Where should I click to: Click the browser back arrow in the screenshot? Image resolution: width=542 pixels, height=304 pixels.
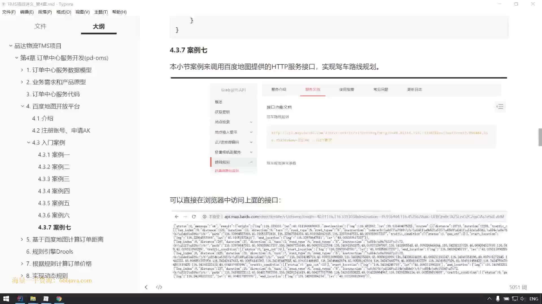(176, 216)
